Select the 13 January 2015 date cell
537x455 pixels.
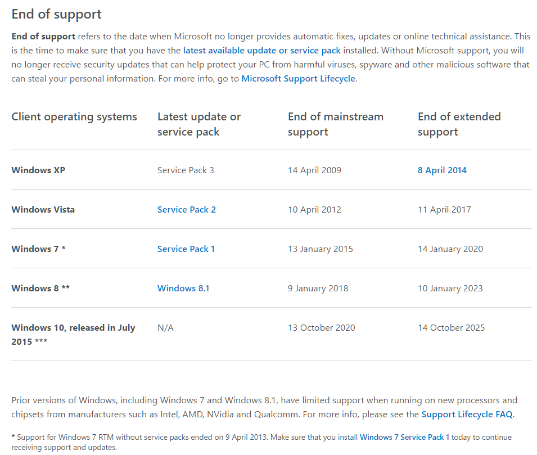pyautogui.click(x=321, y=249)
